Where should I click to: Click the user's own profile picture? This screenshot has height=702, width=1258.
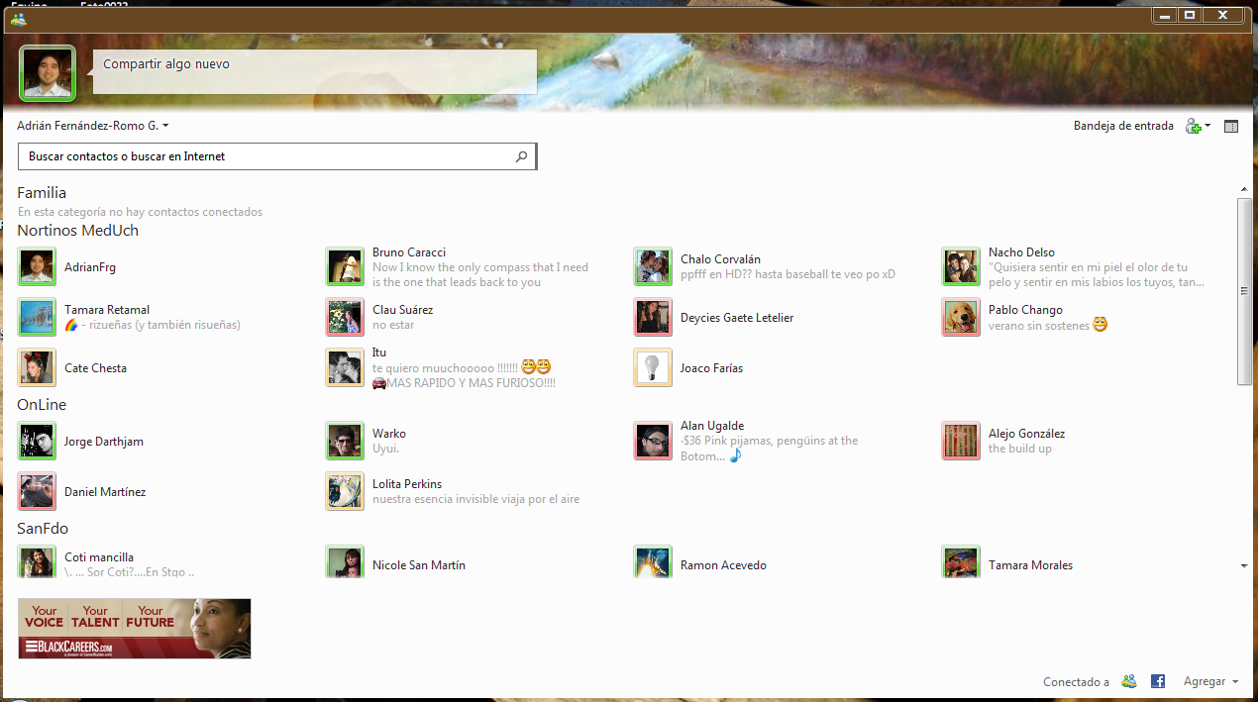click(x=47, y=73)
